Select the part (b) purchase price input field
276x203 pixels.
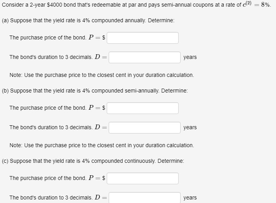coord(143,108)
